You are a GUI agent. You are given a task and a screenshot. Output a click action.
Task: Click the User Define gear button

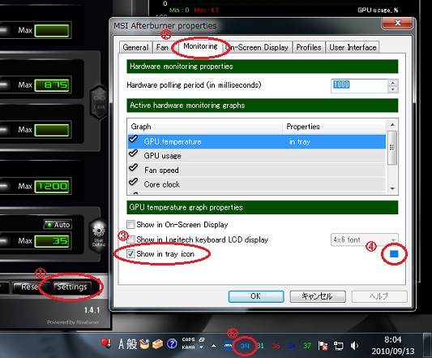click(99, 235)
